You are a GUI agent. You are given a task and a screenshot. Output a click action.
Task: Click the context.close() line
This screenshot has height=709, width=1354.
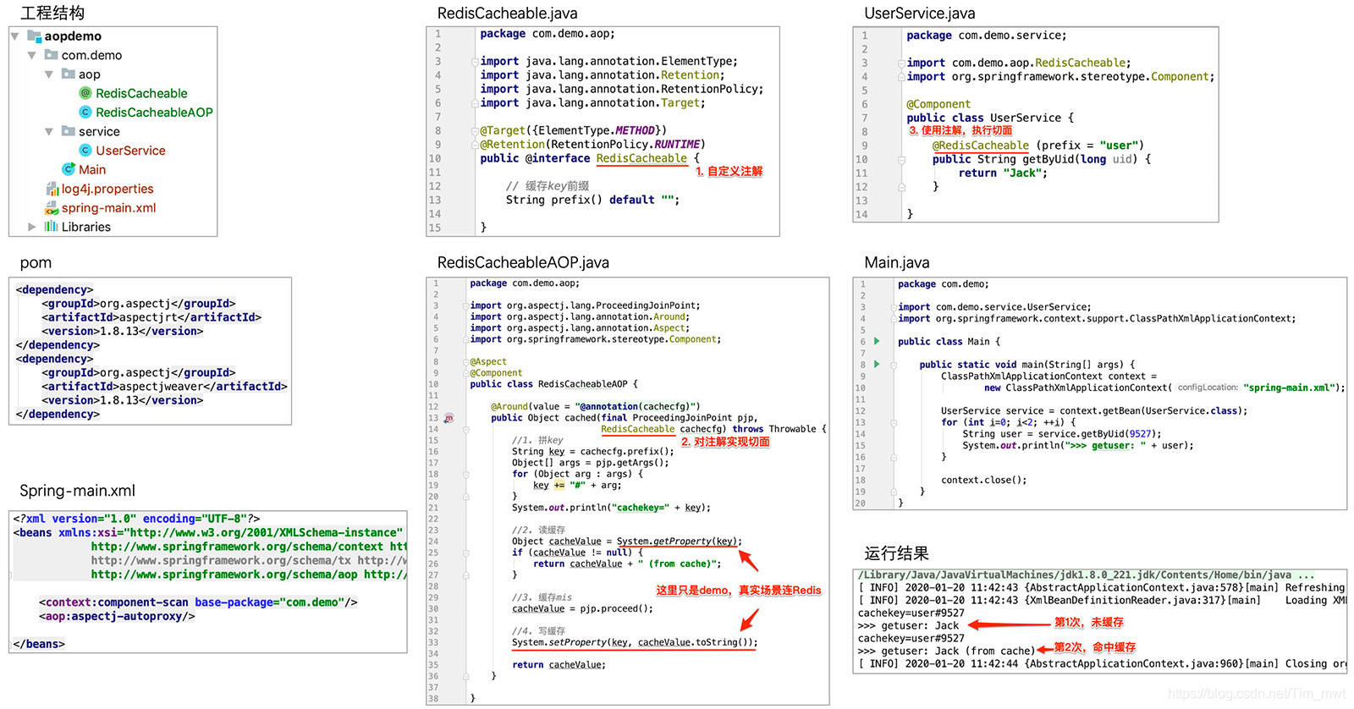click(x=983, y=480)
